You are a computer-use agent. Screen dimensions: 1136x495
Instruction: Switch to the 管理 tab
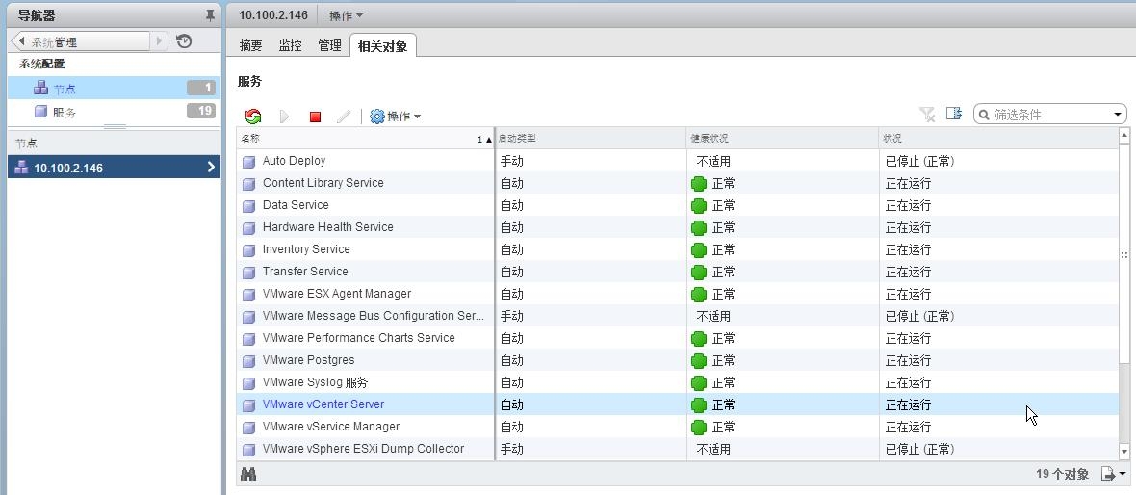click(x=329, y=45)
